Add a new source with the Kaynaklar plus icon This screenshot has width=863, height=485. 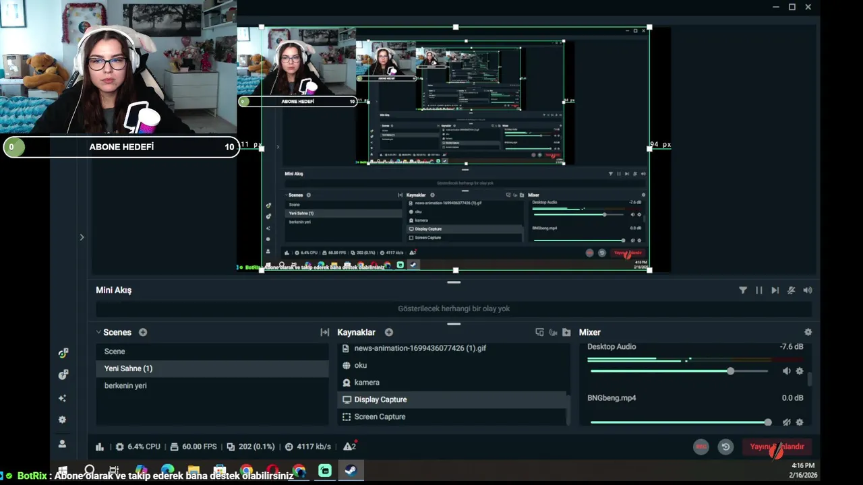coord(389,332)
